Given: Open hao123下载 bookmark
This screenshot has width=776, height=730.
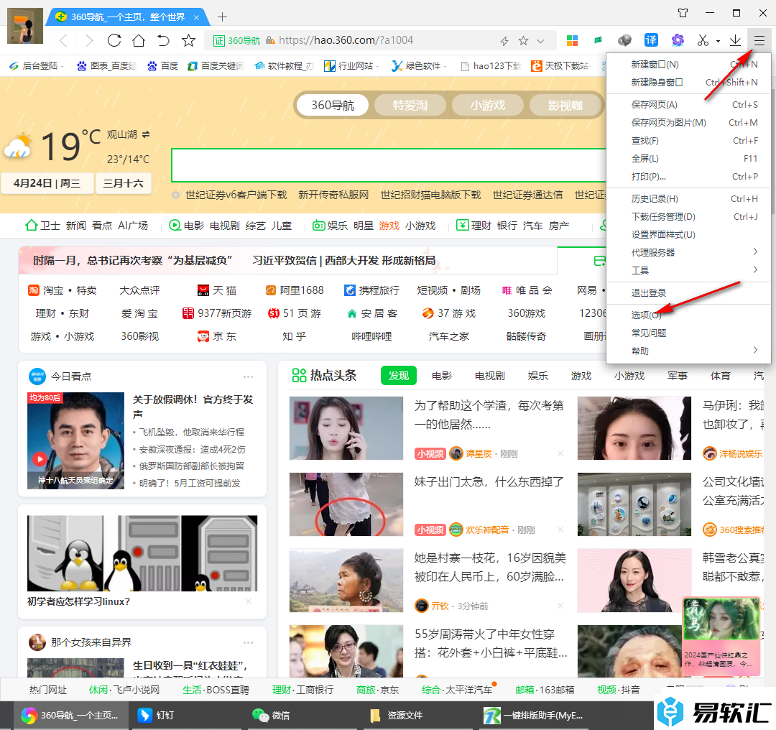Looking at the screenshot, I should click(x=491, y=66).
